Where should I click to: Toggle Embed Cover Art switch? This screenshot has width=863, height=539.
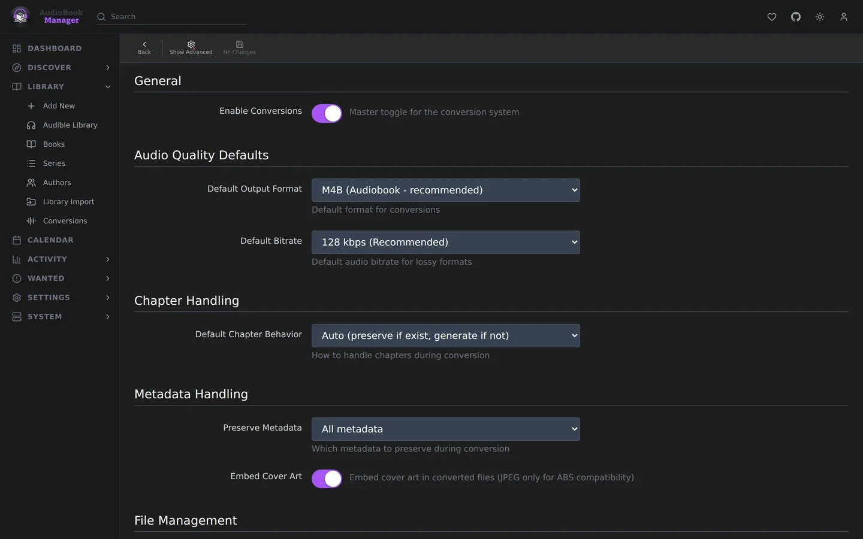click(327, 479)
